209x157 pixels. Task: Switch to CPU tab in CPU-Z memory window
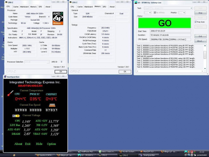(72, 7)
